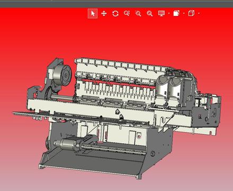Click the monitor display mode icon
Image resolution: width=233 pixels, height=191 pixels.
pyautogui.click(x=162, y=13)
